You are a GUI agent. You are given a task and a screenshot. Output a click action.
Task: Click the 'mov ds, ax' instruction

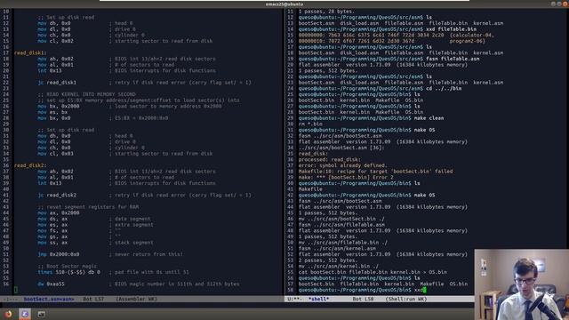coord(52,219)
